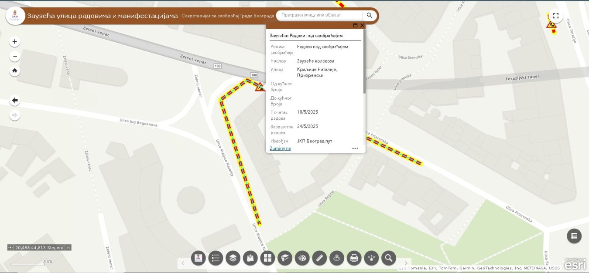The image size is (589, 273).
Task: Open the bottom toolbar search magnifier widget
Action: click(x=388, y=258)
